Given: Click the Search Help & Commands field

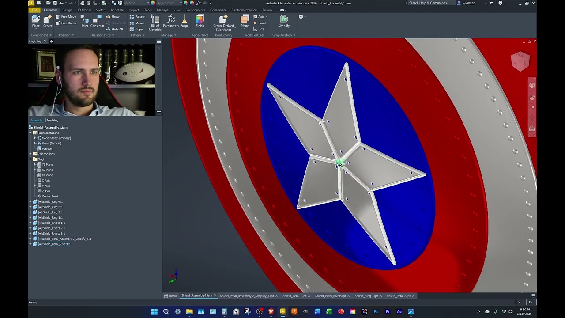Looking at the screenshot, I should 429,3.
